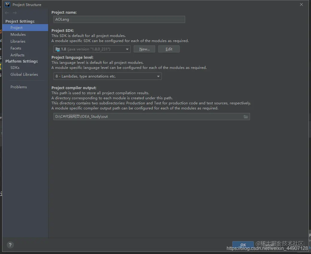This screenshot has height=254, width=311.
Task: Select Project in Project Settings
Action: (25, 28)
